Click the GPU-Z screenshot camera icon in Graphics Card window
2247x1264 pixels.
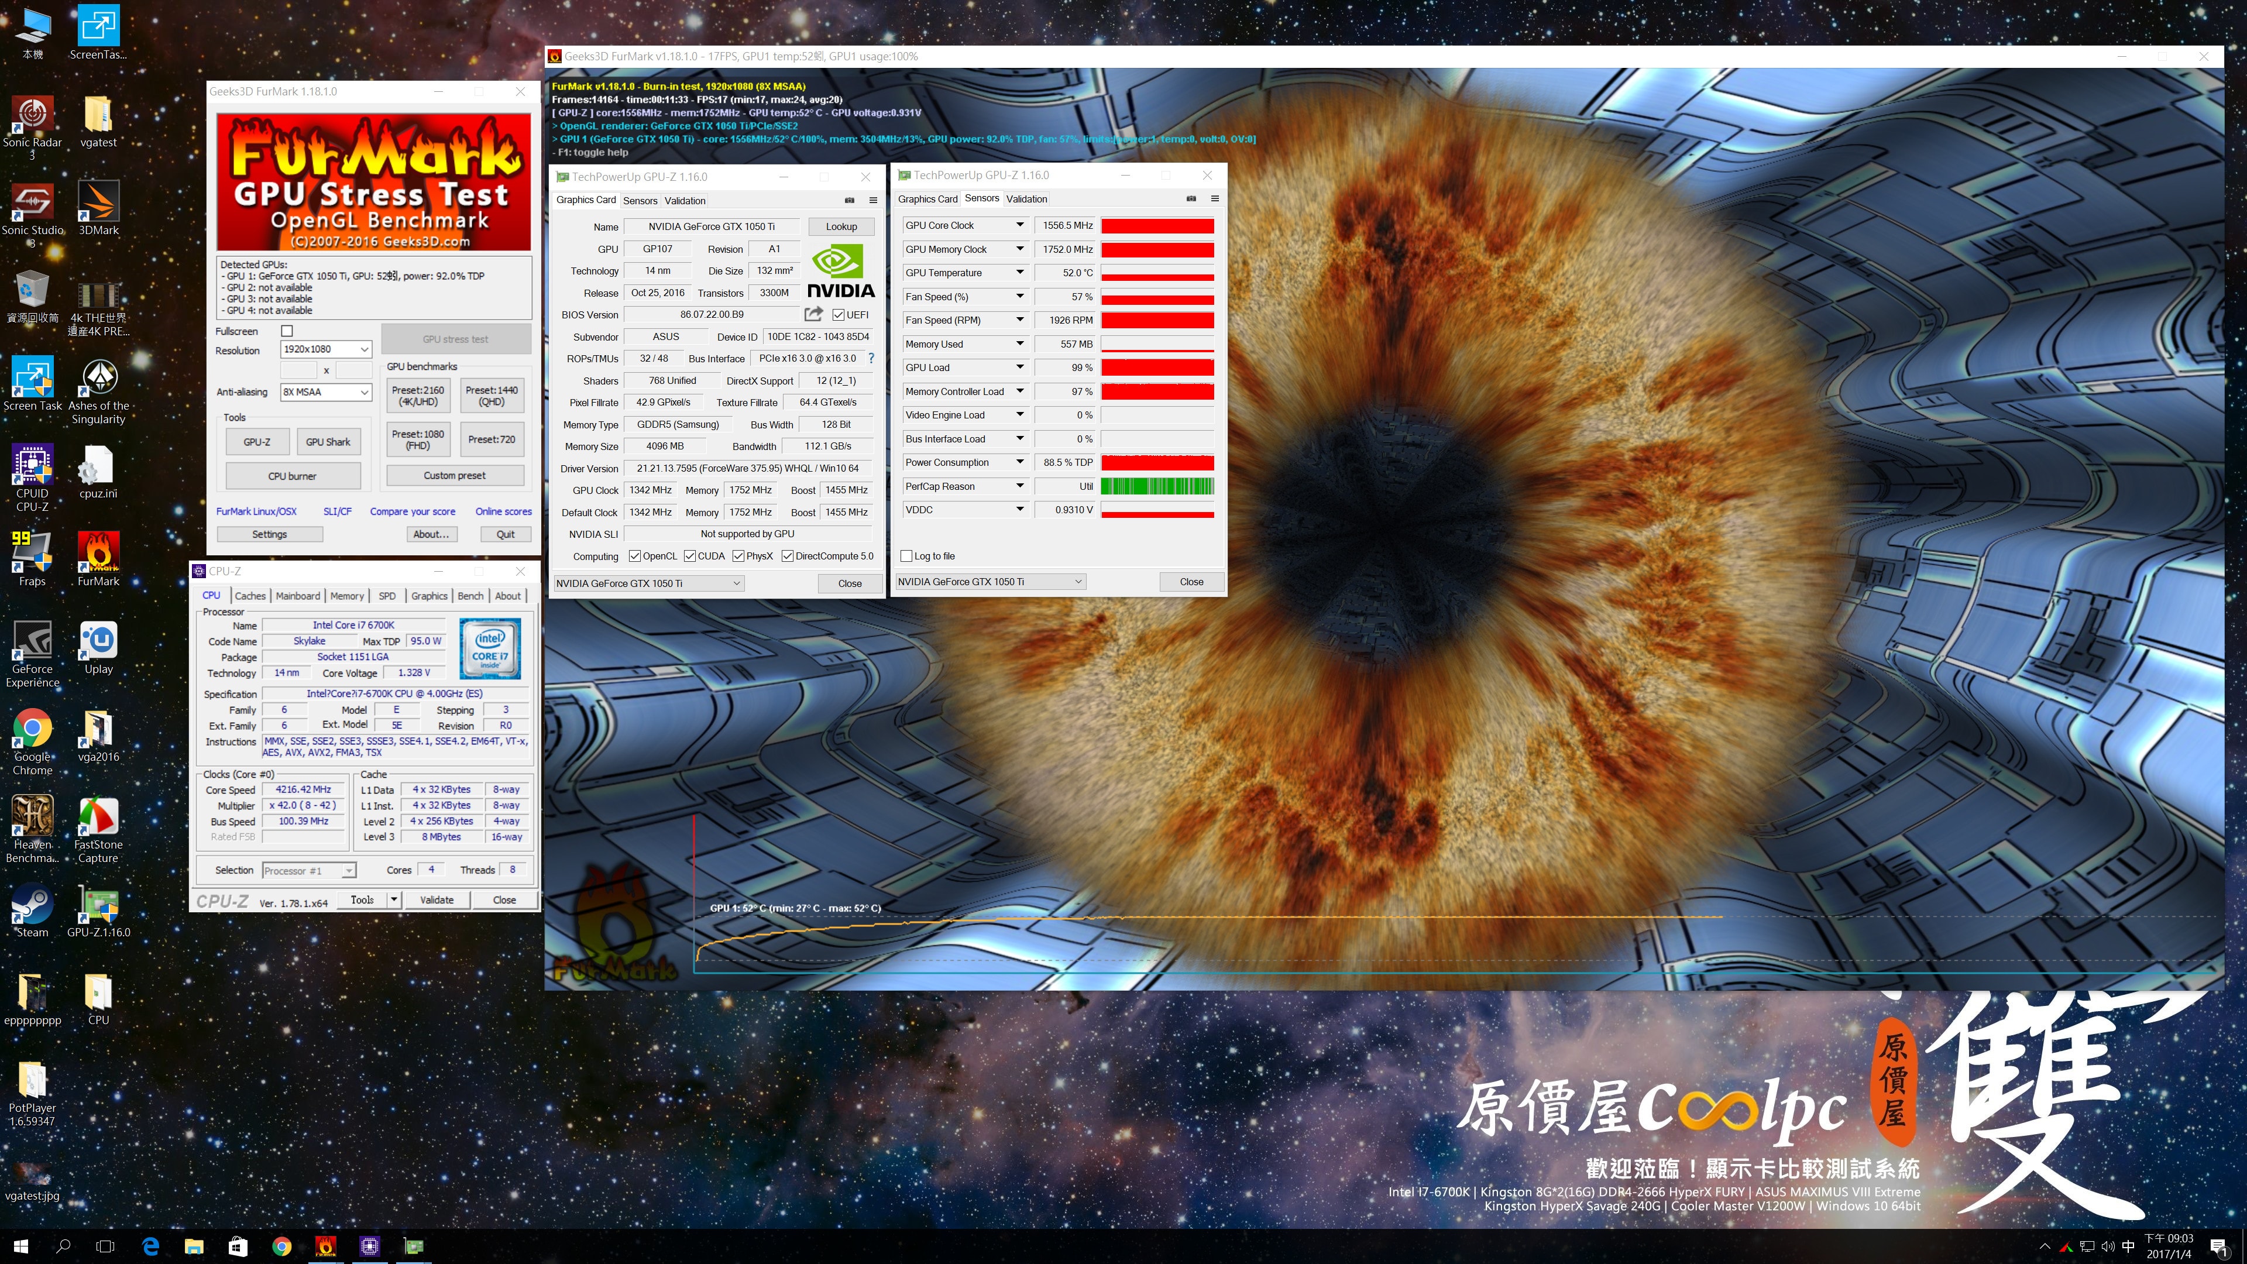click(848, 201)
